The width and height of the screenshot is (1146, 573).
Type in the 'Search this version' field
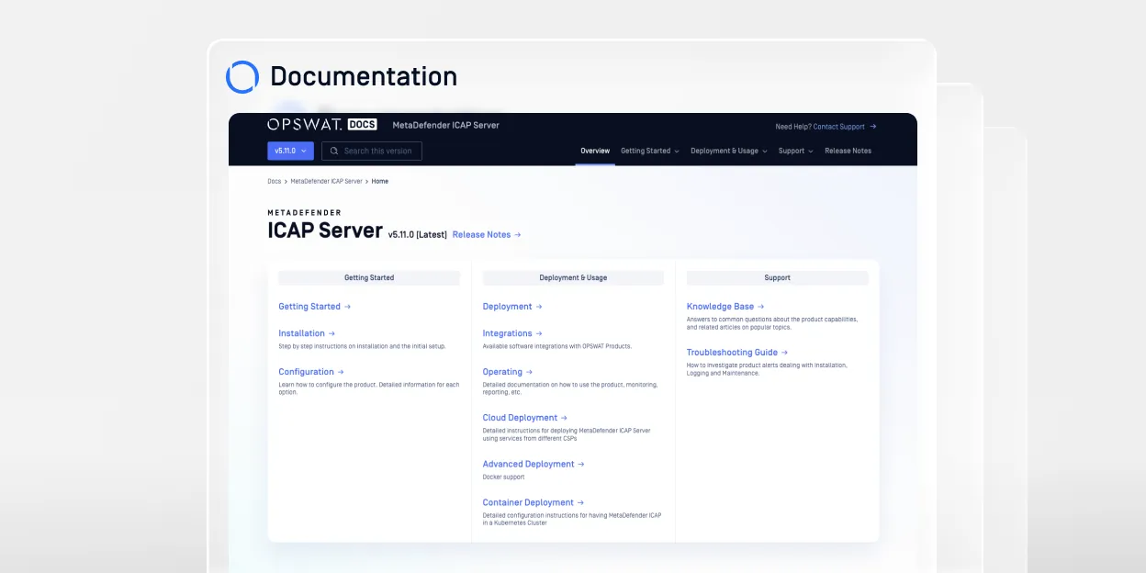(377, 151)
